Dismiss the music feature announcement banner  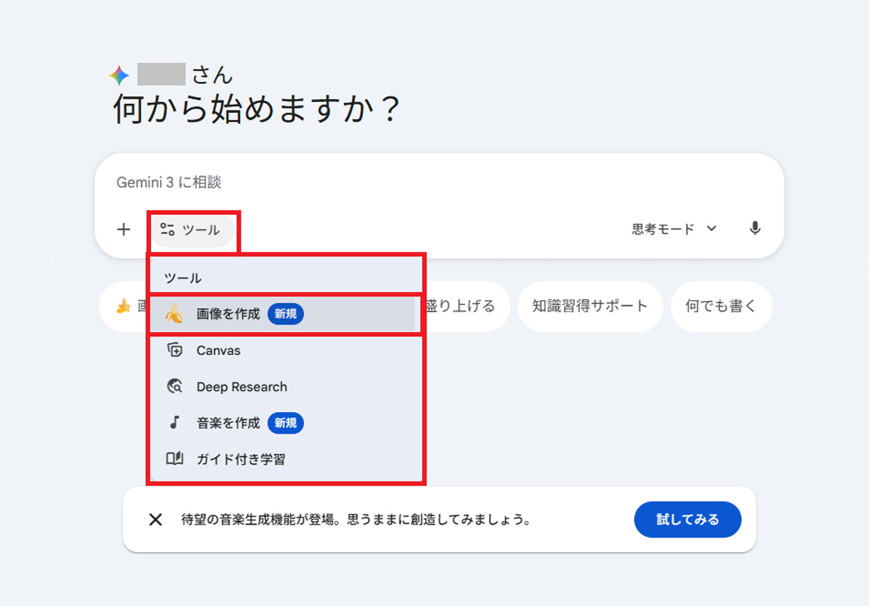(x=155, y=520)
